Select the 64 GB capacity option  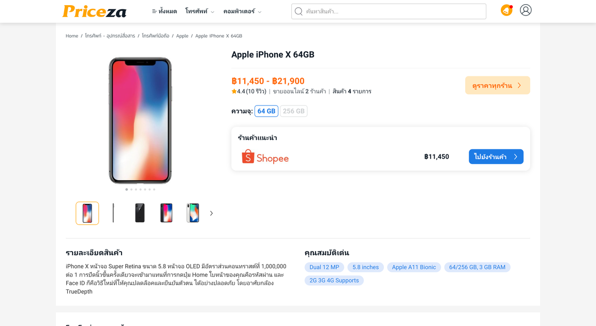click(x=266, y=111)
